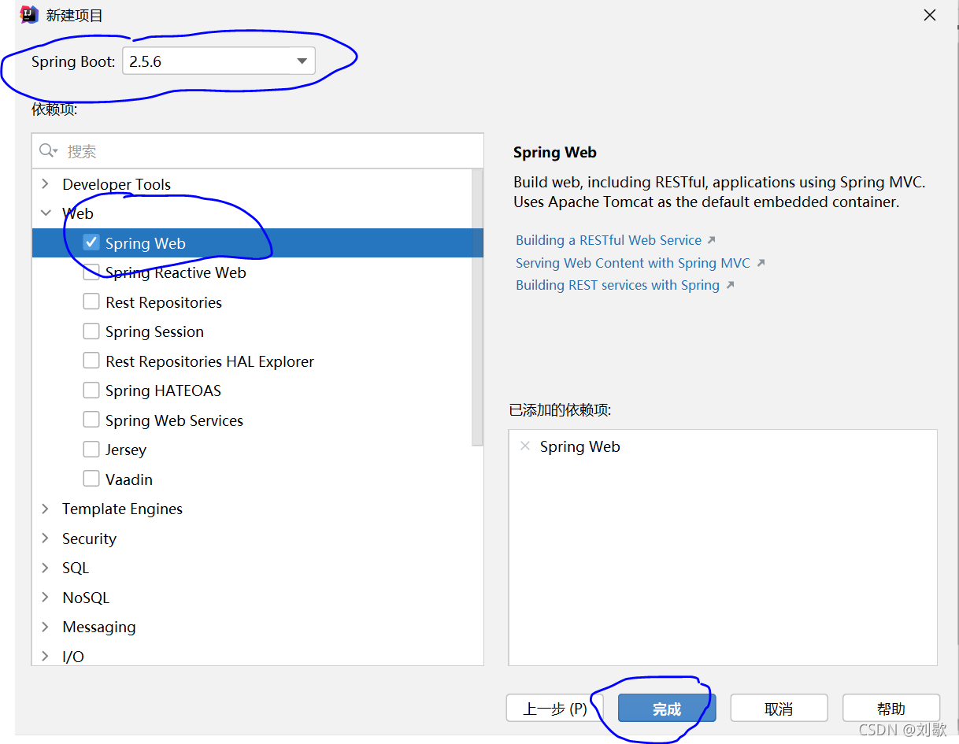The width and height of the screenshot is (959, 744).
Task: Select the Messaging tree label
Action: (x=98, y=627)
